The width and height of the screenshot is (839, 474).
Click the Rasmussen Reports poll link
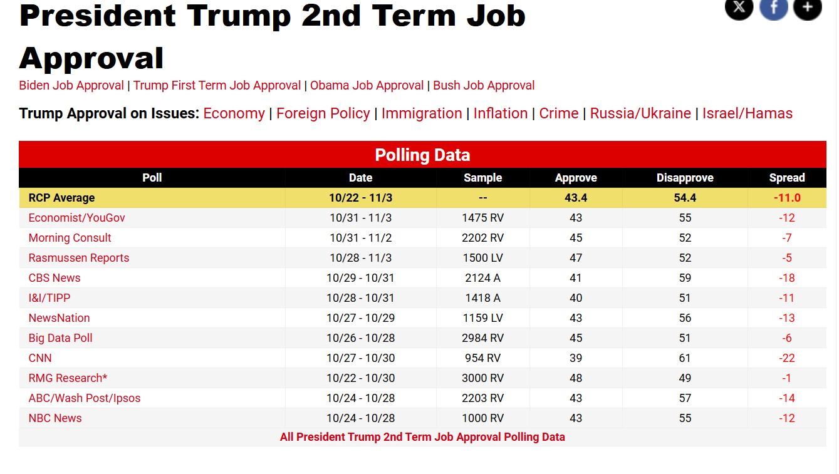(x=79, y=258)
